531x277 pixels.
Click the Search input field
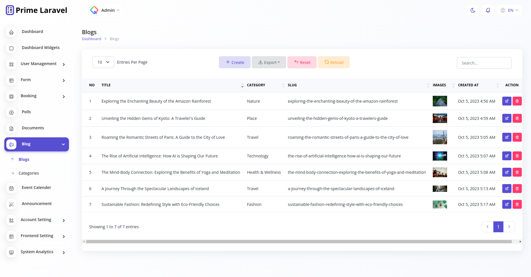coord(484,63)
